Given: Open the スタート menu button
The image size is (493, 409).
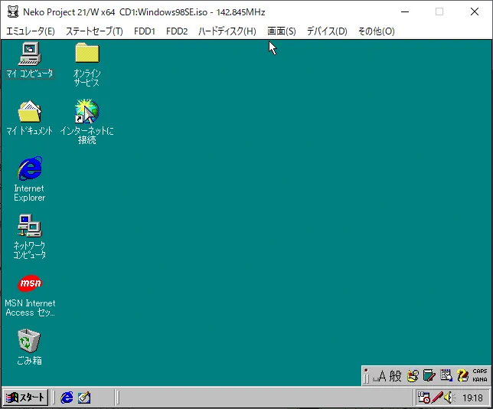Looking at the screenshot, I should point(26,398).
